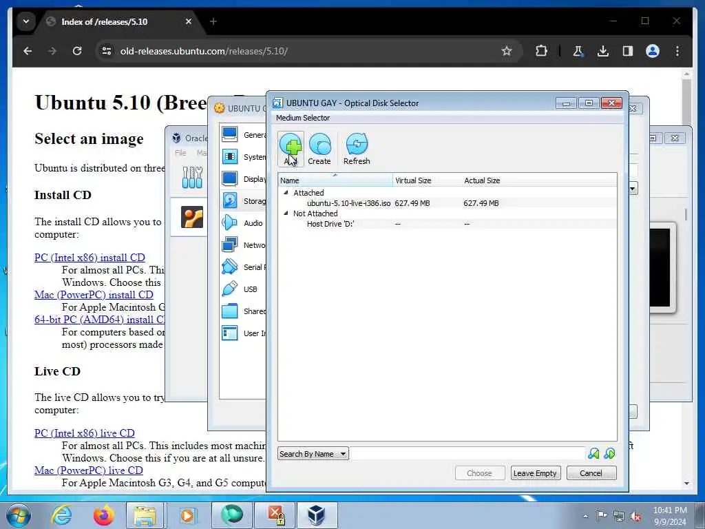Viewport: 705px width, 529px height.
Task: Open the Audio settings category
Action: (243, 222)
